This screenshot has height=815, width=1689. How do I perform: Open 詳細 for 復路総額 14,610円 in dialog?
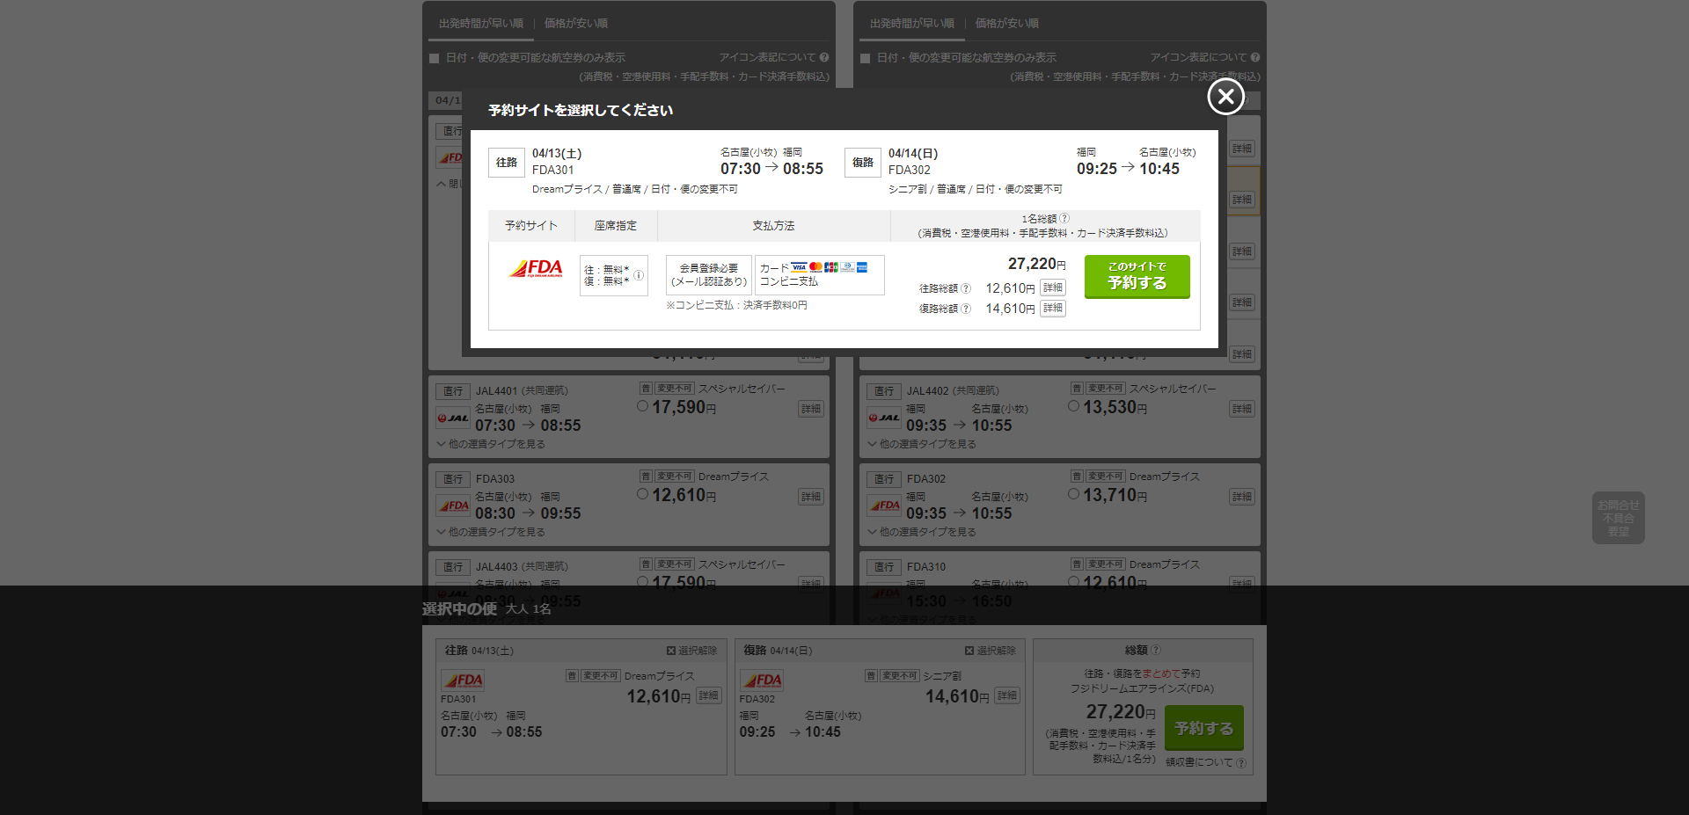coord(1053,309)
